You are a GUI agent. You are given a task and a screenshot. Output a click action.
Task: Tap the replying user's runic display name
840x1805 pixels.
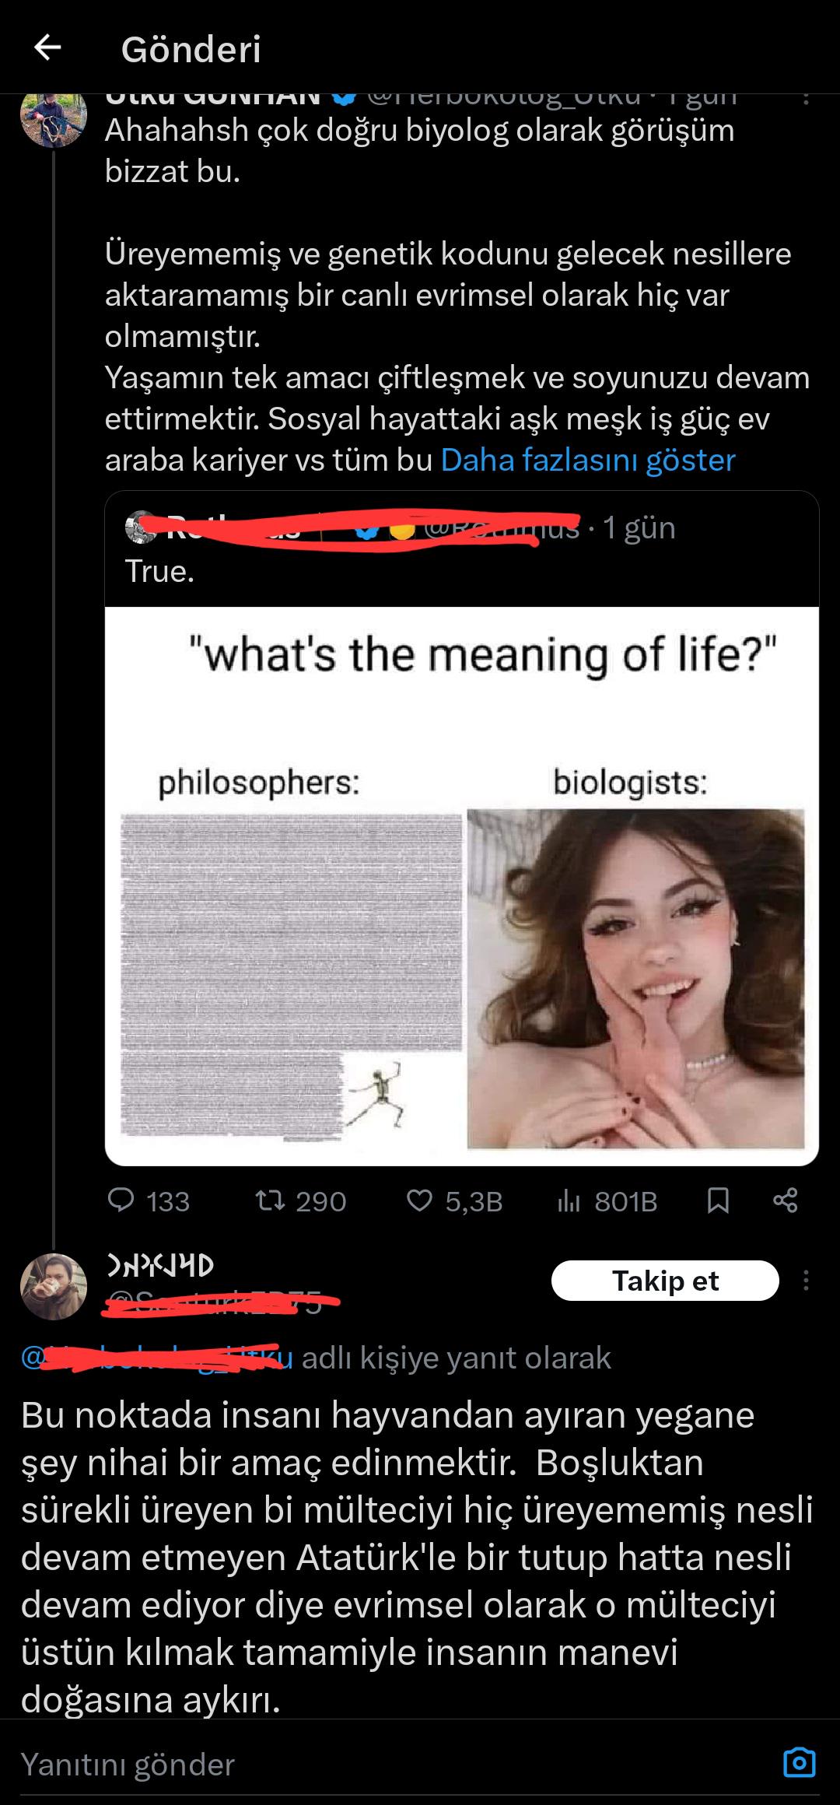coord(160,1266)
